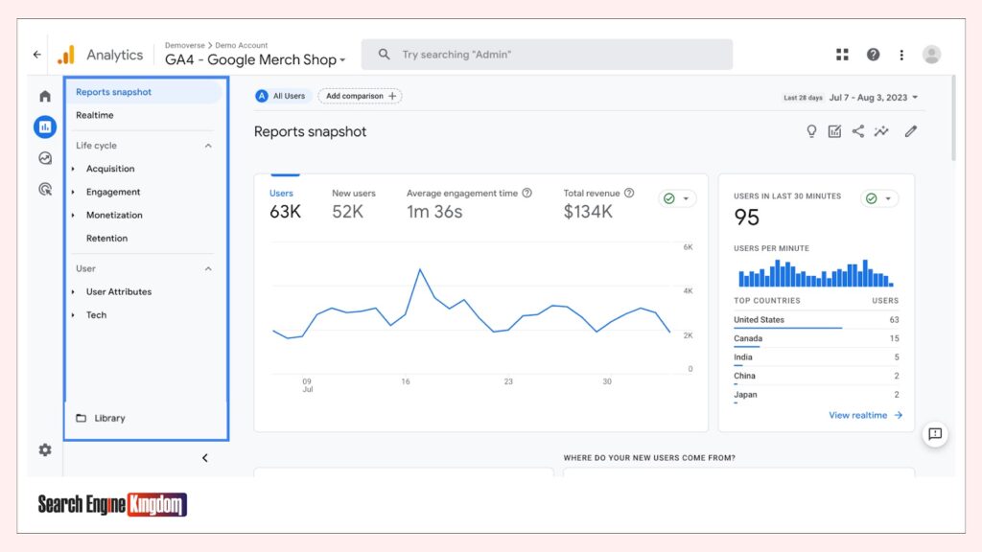Expand the Monetization tree item
This screenshot has height=552, width=982.
(x=73, y=215)
